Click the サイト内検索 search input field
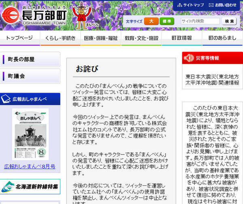 (200, 21)
